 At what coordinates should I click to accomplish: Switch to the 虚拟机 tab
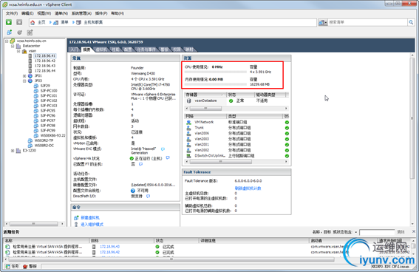tap(101, 50)
